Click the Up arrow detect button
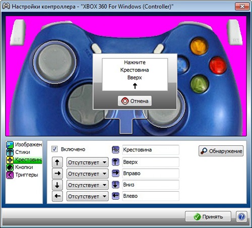252x228 pixels. click(57, 162)
